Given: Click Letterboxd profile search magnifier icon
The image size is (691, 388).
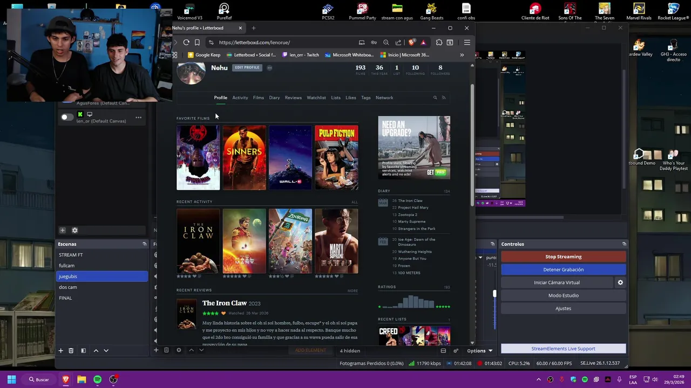Looking at the screenshot, I should (x=435, y=98).
